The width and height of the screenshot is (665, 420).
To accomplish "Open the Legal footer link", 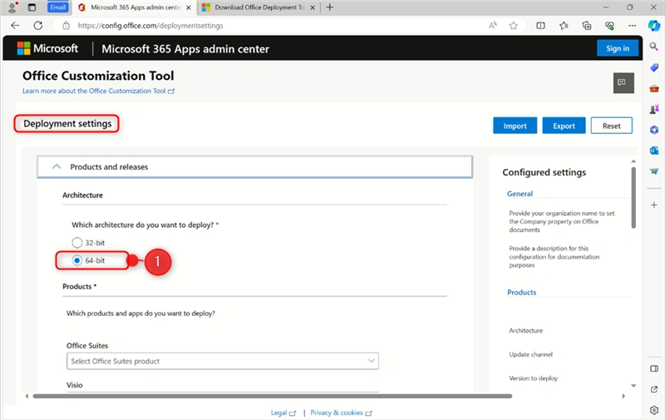I will click(x=283, y=413).
